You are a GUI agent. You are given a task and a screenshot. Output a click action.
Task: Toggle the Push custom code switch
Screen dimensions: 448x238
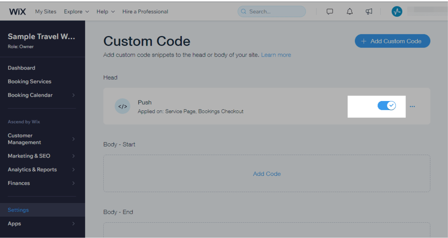387,106
